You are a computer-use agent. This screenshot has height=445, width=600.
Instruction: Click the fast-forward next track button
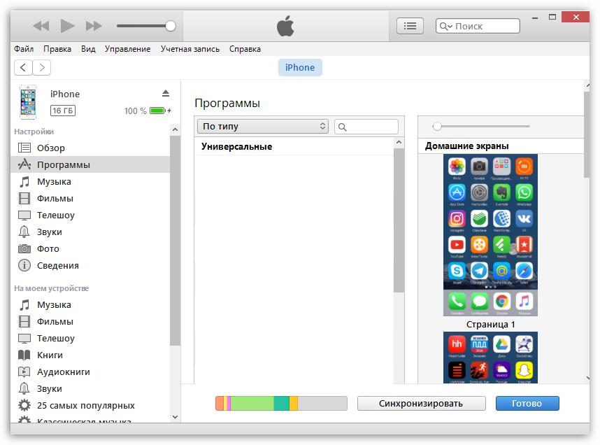click(x=94, y=26)
